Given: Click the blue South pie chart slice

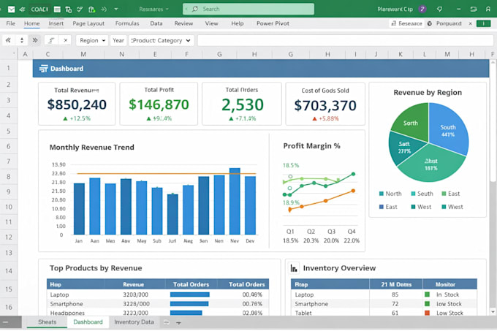Looking at the screenshot, I should coord(448,129).
